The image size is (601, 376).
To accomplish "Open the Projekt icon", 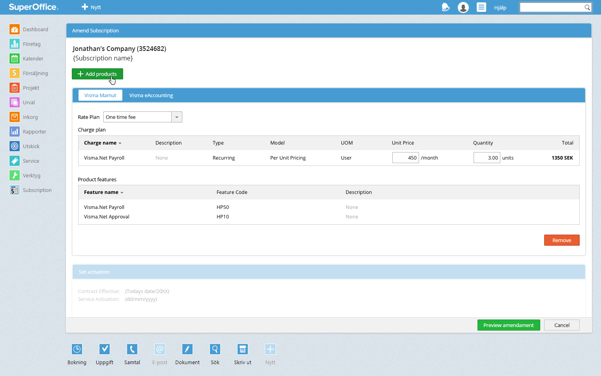I will coord(15,88).
